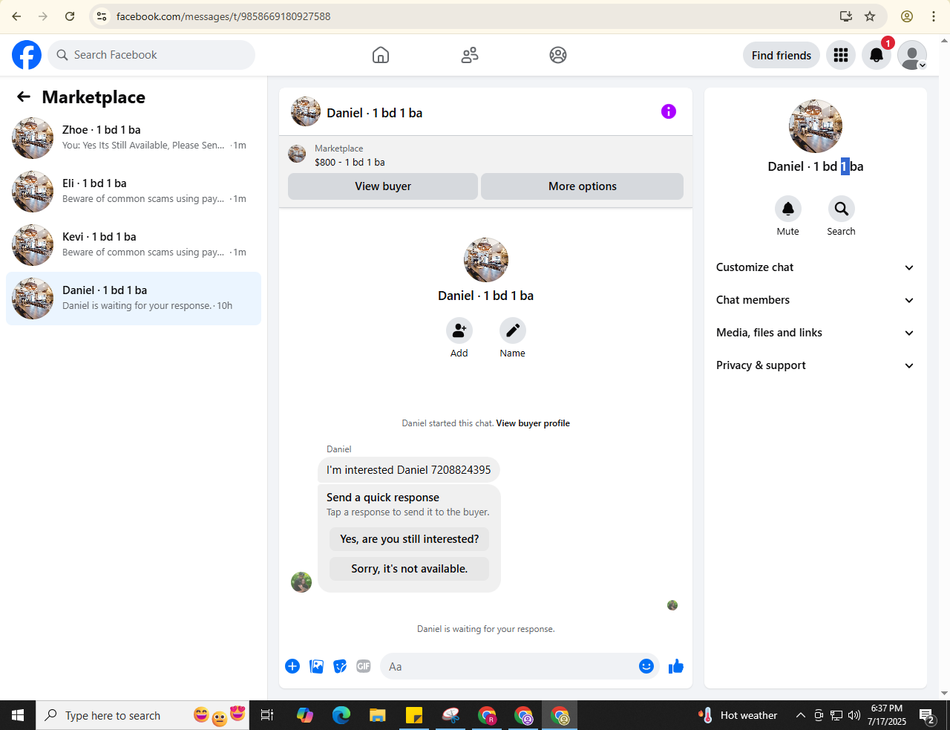This screenshot has width=950, height=730.
Task: Open conversation info purple icon
Action: [669, 111]
